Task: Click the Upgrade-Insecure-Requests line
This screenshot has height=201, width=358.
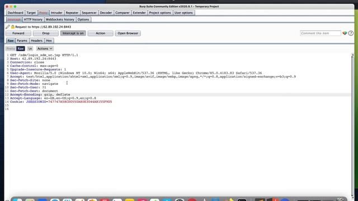Action: [x=38, y=69]
